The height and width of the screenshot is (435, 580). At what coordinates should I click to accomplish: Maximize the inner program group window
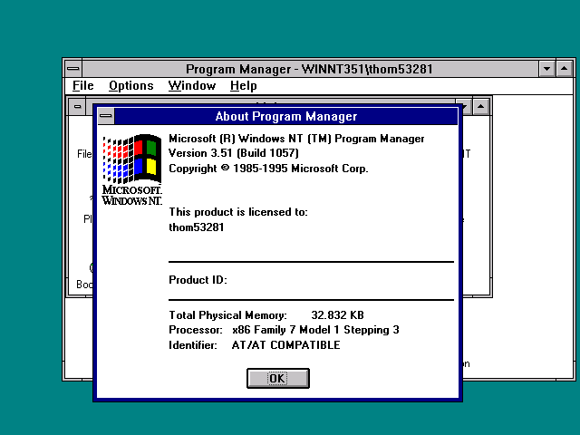[480, 106]
